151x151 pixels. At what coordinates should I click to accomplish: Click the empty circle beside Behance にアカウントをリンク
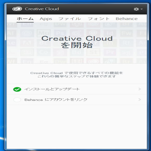pyautogui.click(x=17, y=100)
